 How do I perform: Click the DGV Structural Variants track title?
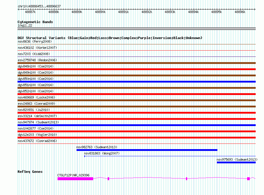[110, 38]
